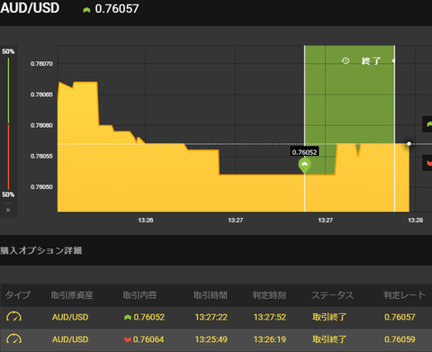Viewport: 432px width, 352px height.
Task: Click expiry time 13:26:19
Action: (x=270, y=339)
